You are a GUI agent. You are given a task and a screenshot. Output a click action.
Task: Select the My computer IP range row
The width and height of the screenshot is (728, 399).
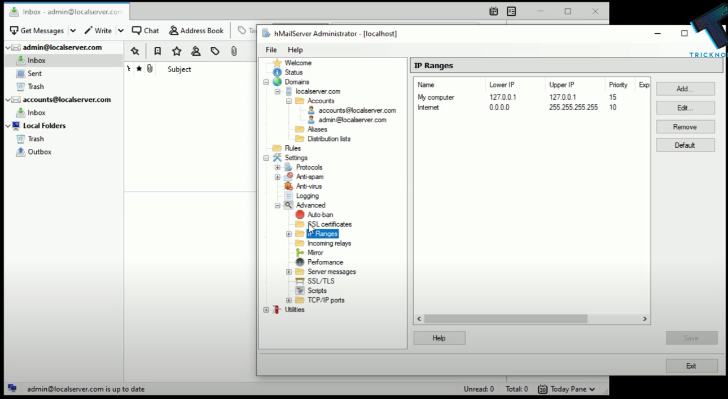(532, 97)
